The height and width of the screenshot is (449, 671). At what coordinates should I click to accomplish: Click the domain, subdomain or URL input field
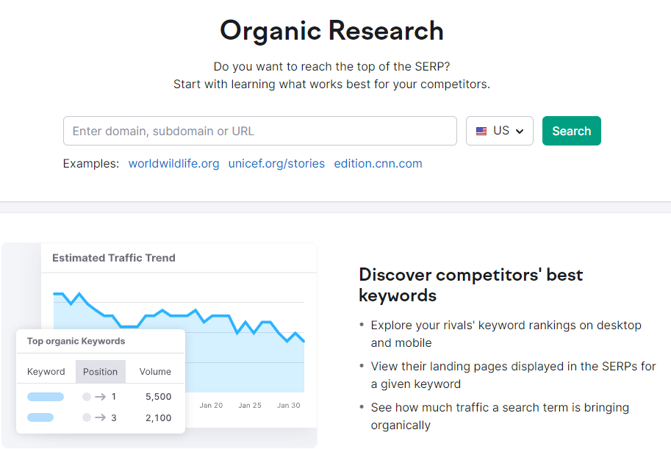pyautogui.click(x=259, y=131)
